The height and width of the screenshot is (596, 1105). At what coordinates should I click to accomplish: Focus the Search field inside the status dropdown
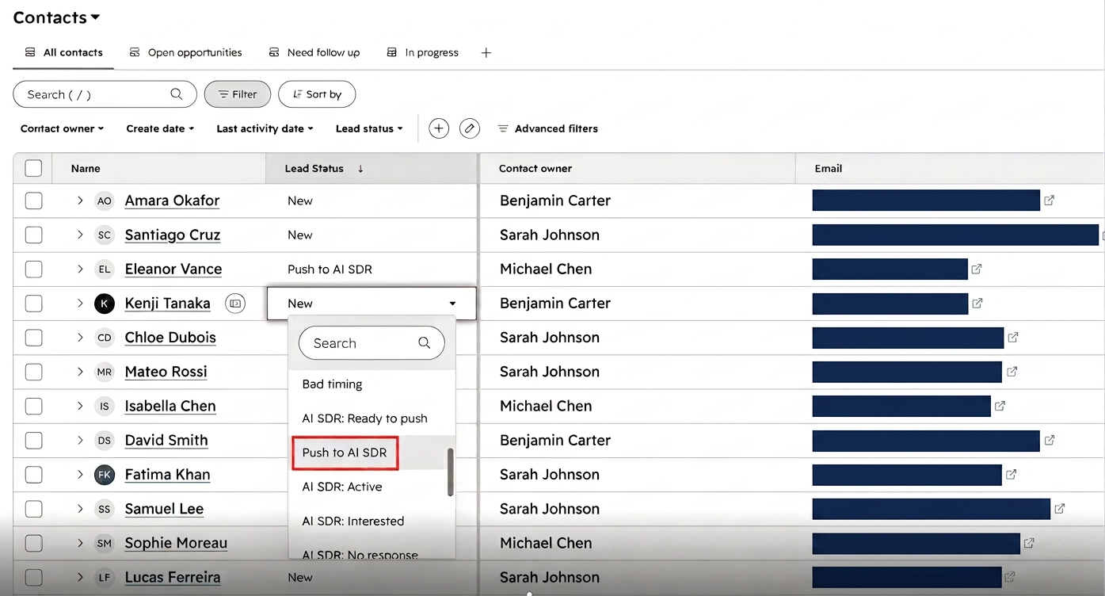tap(372, 343)
